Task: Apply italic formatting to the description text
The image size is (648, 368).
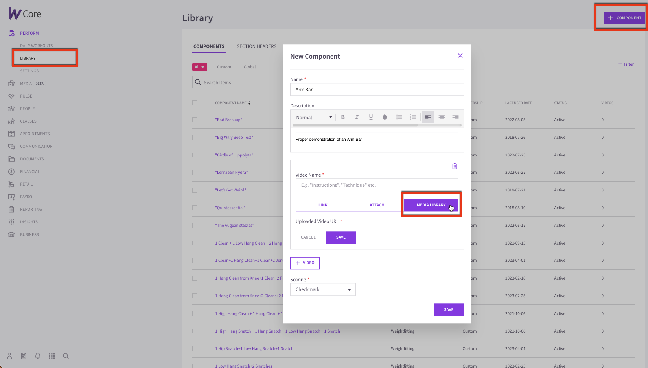Action: click(357, 117)
